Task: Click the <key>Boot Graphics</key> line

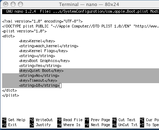Action: point(45,61)
